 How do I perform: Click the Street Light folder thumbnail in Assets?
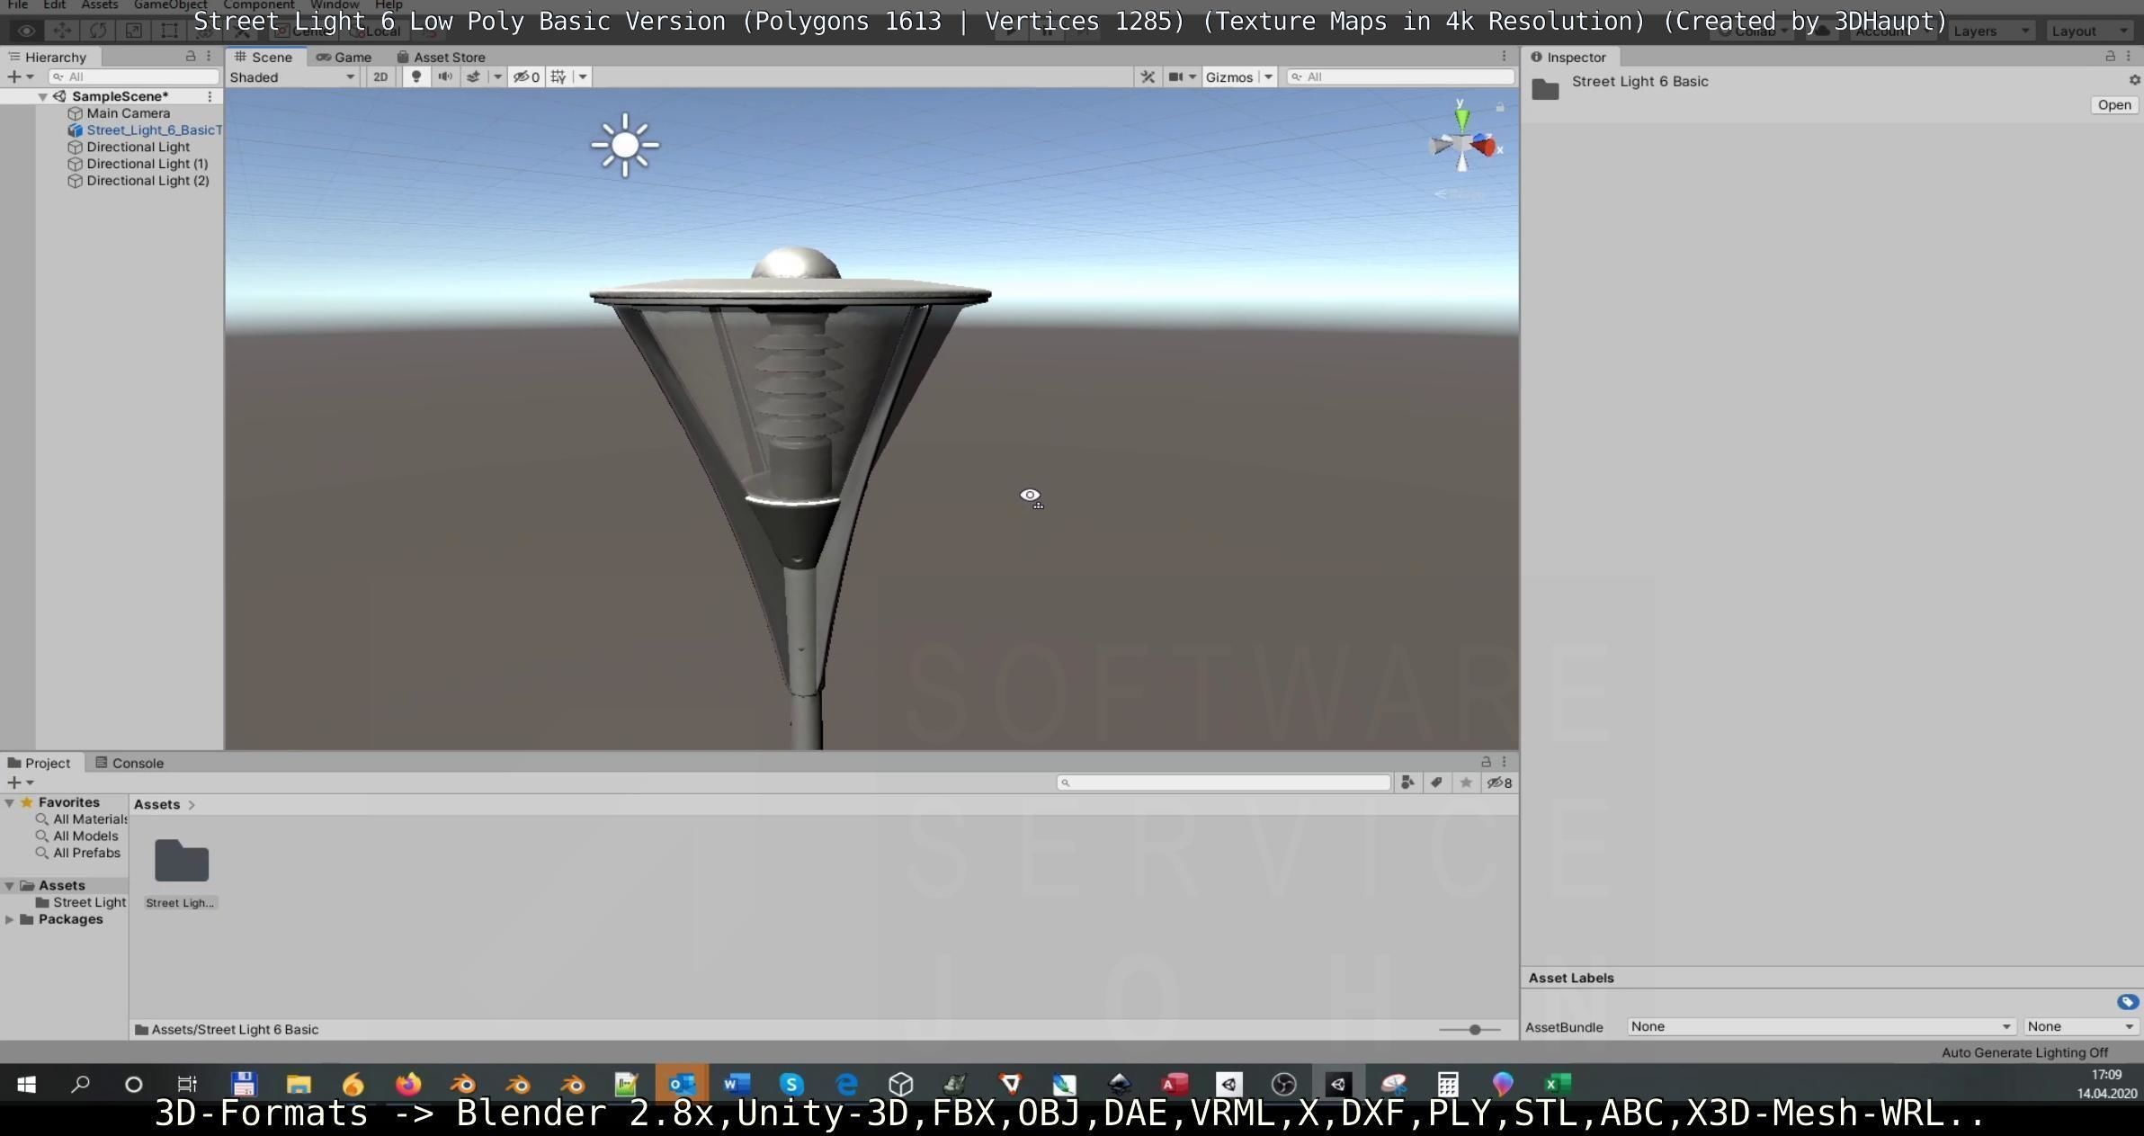coord(182,862)
